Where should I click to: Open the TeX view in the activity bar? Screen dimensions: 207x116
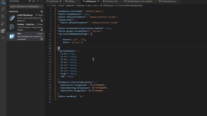[3, 38]
